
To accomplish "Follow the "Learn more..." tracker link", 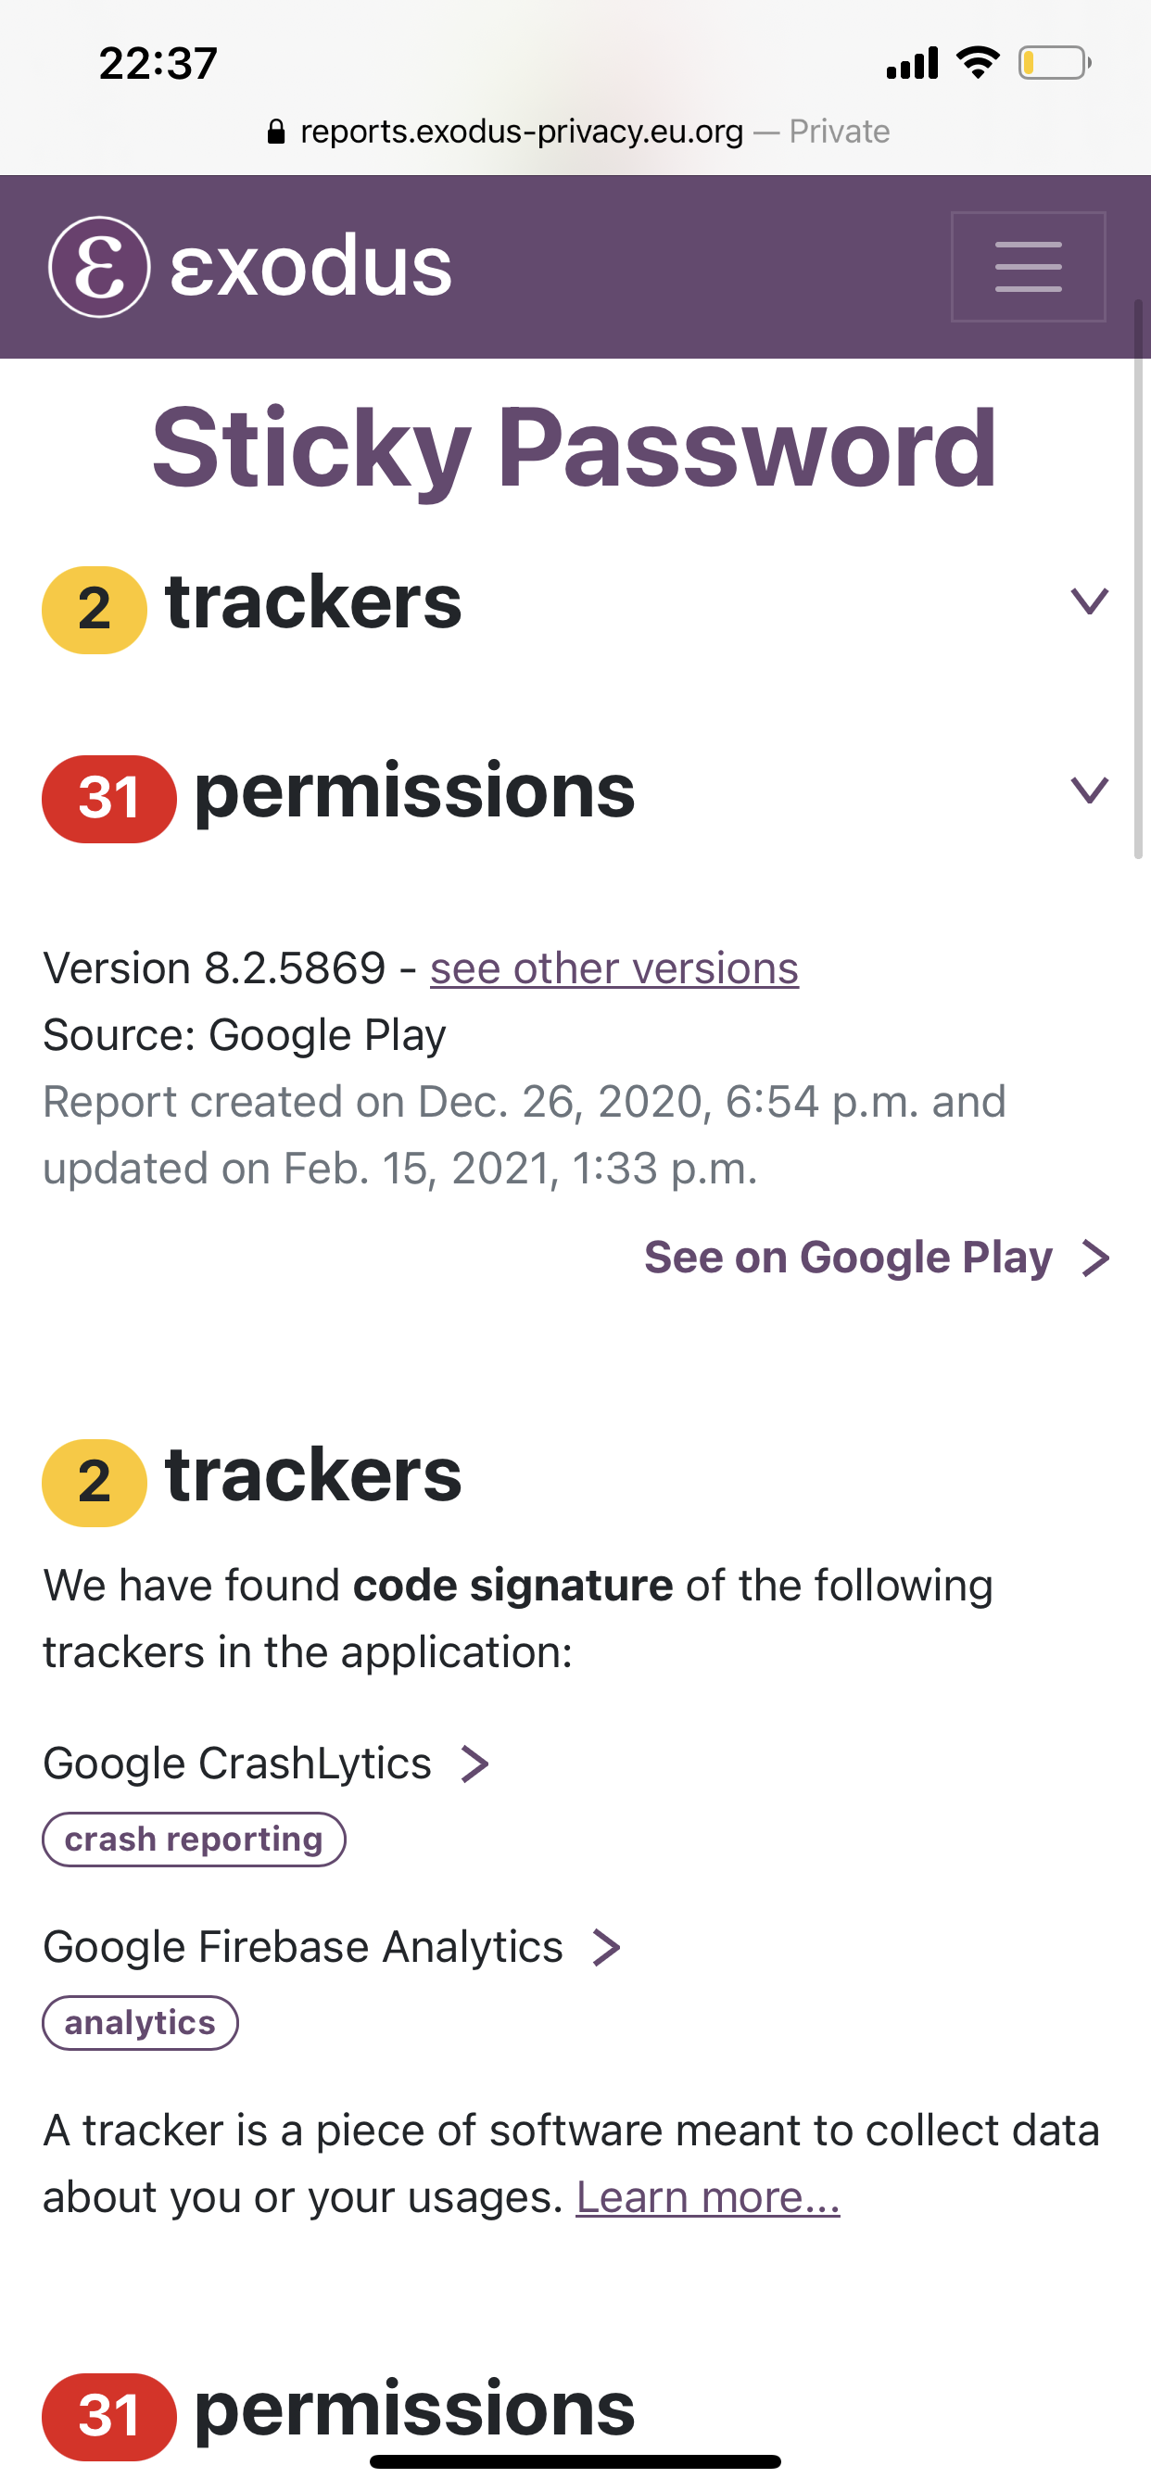I will (707, 2197).
